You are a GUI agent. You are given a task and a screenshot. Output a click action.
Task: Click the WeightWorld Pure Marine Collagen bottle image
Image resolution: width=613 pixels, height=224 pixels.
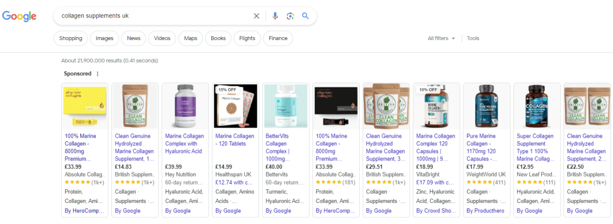[486, 106]
